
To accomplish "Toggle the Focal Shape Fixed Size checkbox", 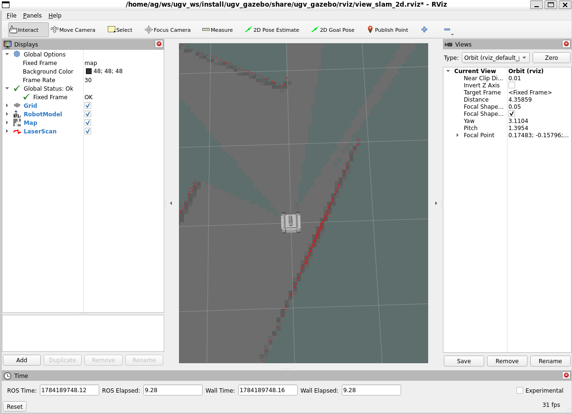I will pos(512,113).
